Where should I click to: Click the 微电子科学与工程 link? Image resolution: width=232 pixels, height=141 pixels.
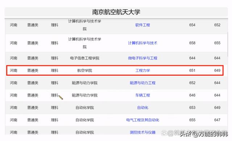[x=142, y=58]
